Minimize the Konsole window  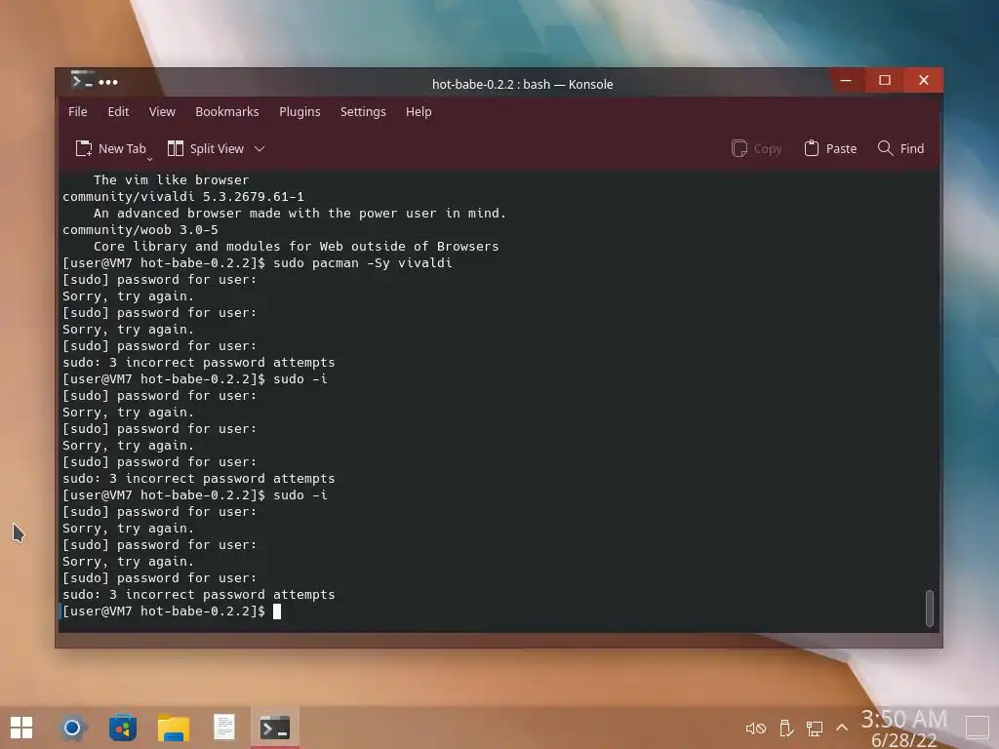point(846,80)
